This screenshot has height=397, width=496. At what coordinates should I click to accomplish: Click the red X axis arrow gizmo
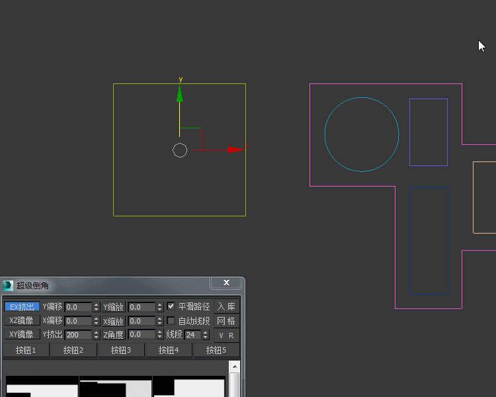point(233,150)
